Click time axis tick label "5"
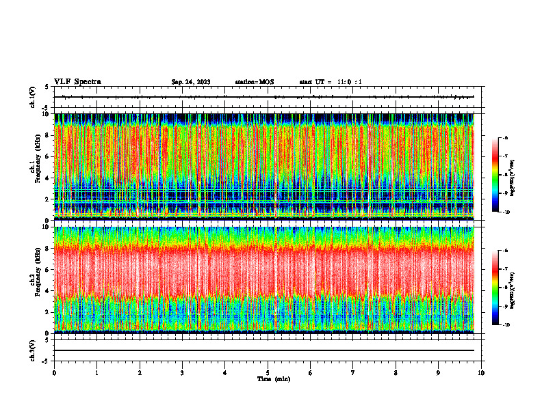 pyautogui.click(x=268, y=373)
